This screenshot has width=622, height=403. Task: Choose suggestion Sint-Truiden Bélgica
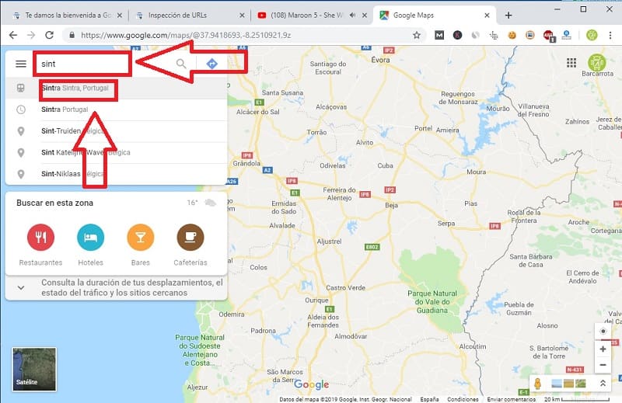116,130
